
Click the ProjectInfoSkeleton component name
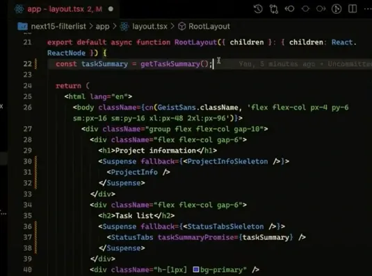pos(227,162)
